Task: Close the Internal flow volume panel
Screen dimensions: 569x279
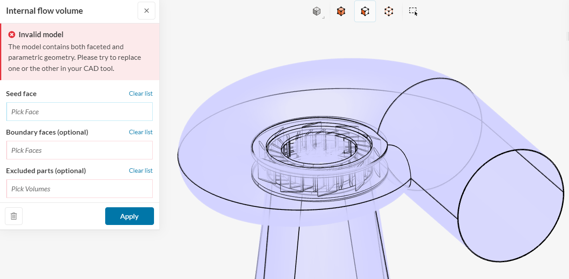Action: click(x=146, y=11)
